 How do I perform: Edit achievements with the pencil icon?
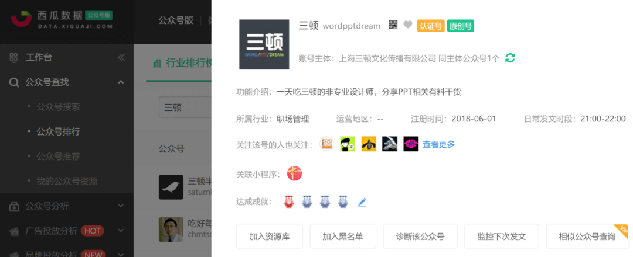point(362,202)
